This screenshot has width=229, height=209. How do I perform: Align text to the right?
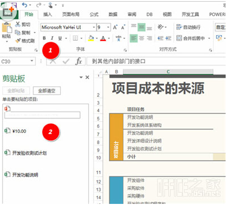[x=149, y=38]
